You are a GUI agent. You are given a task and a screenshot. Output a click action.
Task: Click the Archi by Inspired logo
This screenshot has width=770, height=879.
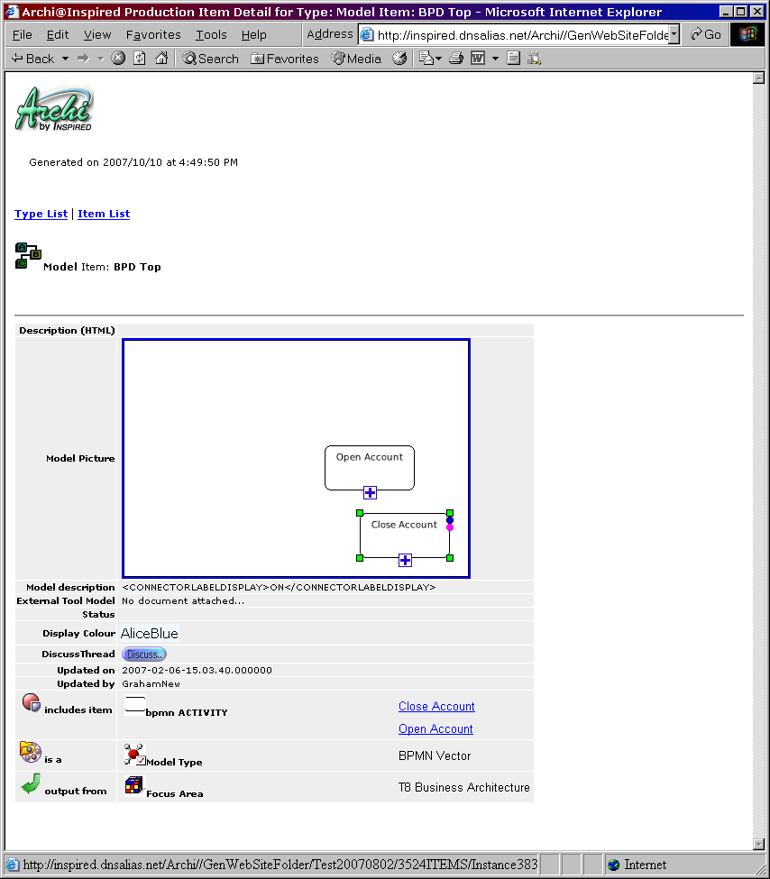[54, 109]
